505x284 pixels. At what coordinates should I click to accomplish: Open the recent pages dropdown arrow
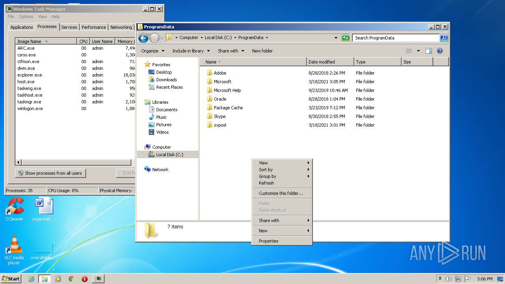(162, 38)
